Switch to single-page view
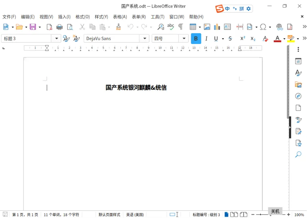 (226, 214)
